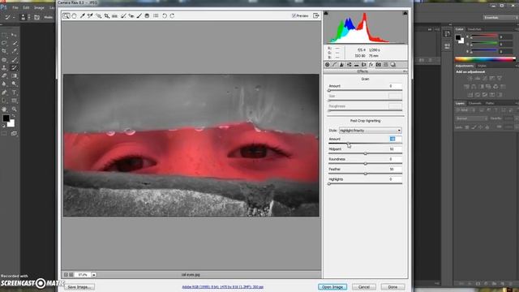The image size is (519, 292).
Task: Switch to the Styles tab
Action: pos(482,66)
